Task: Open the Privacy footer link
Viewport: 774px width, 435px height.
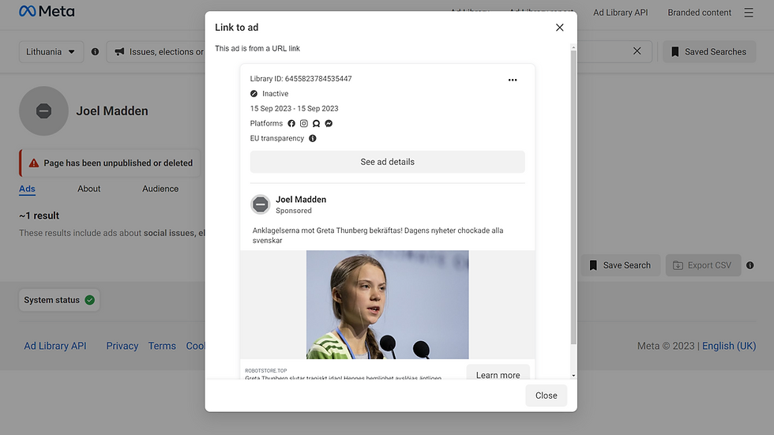Action: (x=122, y=347)
